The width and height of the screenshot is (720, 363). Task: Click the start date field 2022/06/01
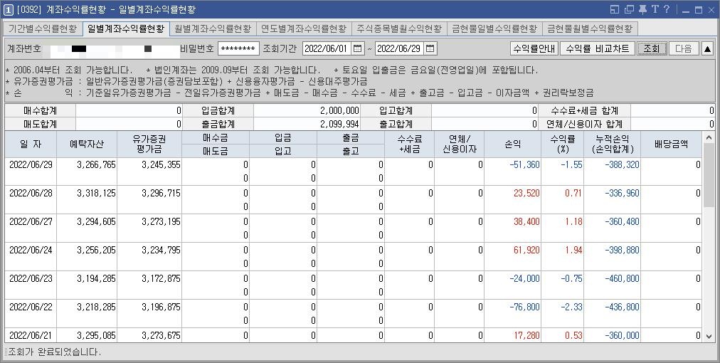pos(327,48)
